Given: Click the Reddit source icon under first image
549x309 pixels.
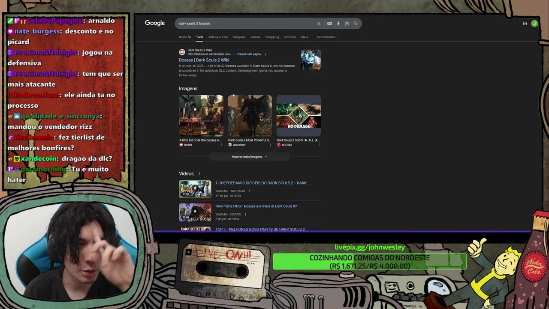Looking at the screenshot, I should tap(181, 145).
